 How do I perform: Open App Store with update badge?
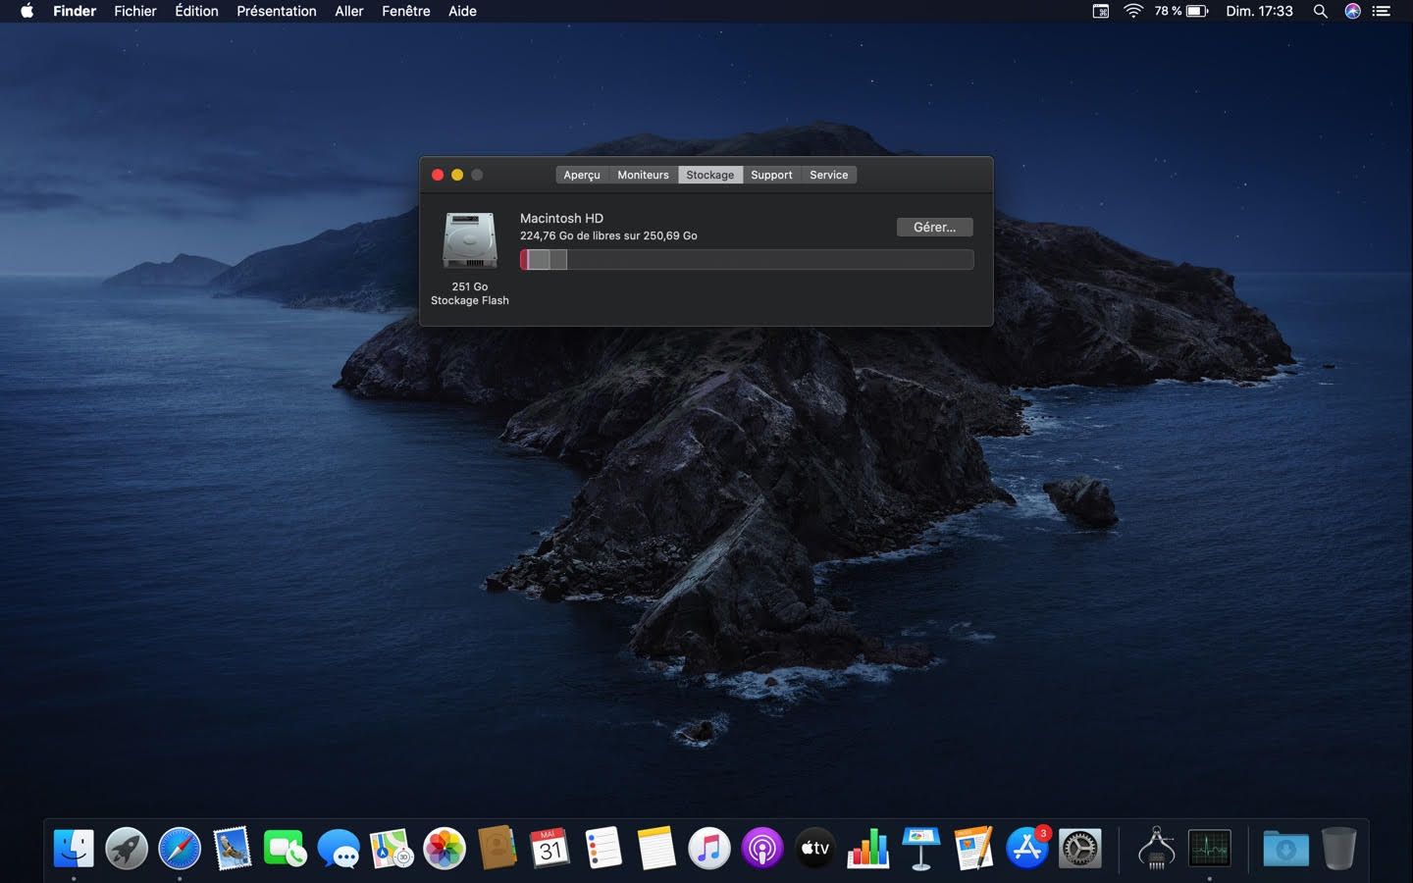tap(1026, 849)
